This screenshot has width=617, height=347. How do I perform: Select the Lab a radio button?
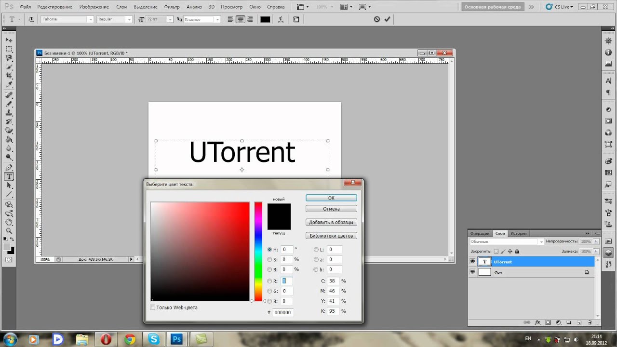coord(316,259)
